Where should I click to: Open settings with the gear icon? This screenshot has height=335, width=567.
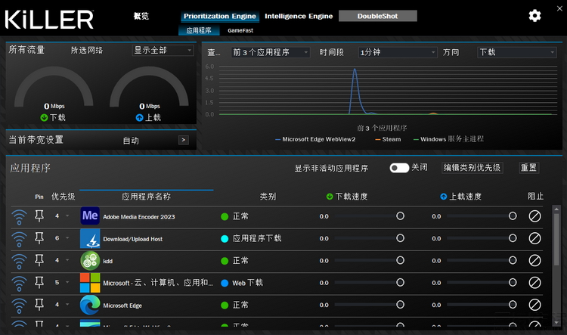pos(534,16)
